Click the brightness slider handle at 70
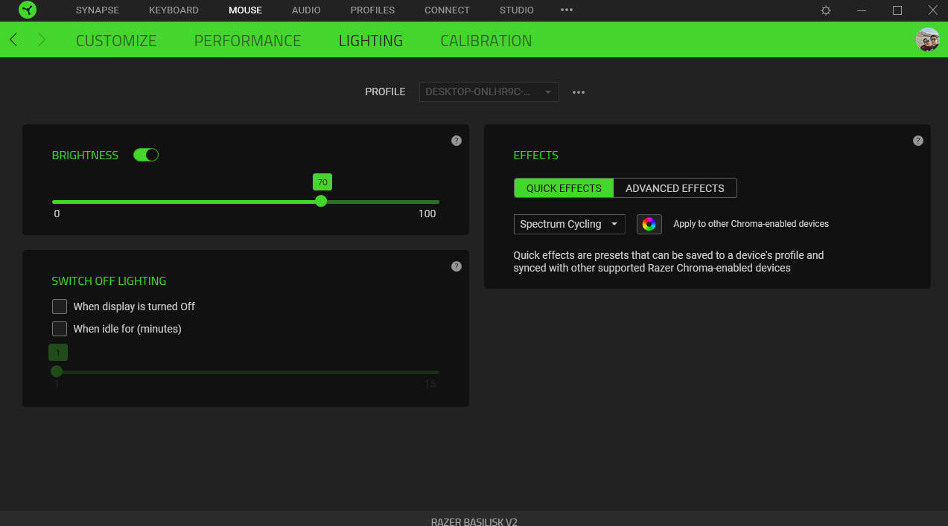The image size is (948, 526). pyautogui.click(x=321, y=201)
